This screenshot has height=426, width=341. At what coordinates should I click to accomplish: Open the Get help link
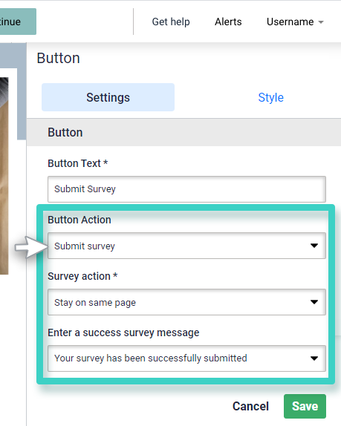click(171, 22)
